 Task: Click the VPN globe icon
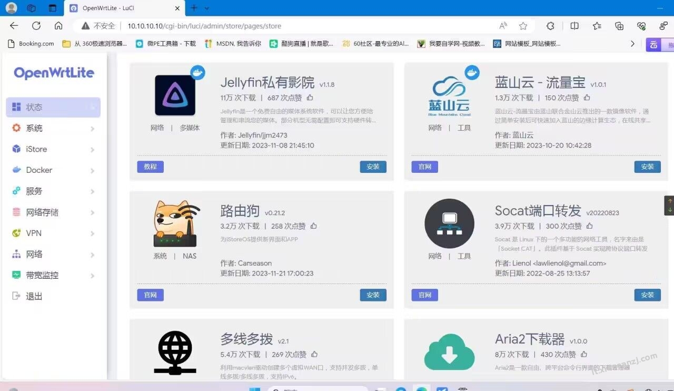(x=16, y=233)
